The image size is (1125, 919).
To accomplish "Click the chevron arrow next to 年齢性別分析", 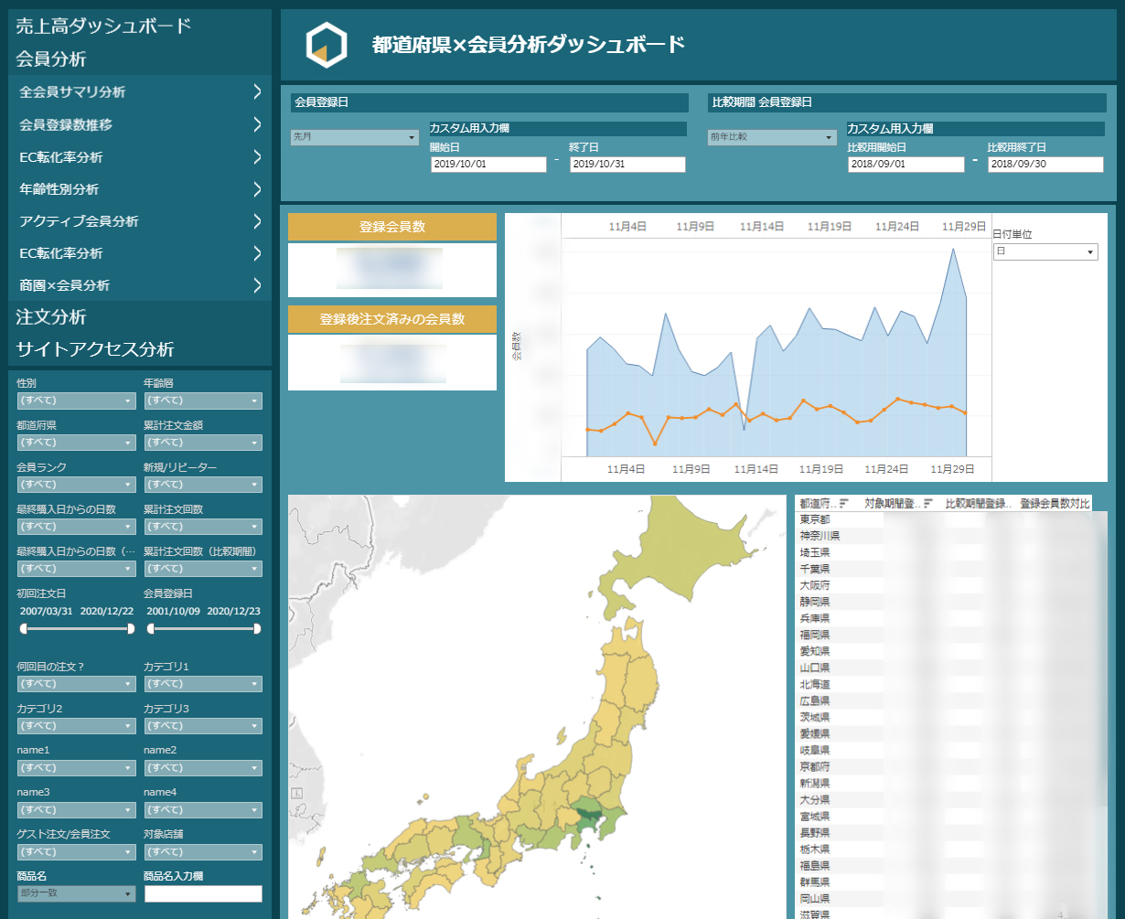I will pos(257,189).
